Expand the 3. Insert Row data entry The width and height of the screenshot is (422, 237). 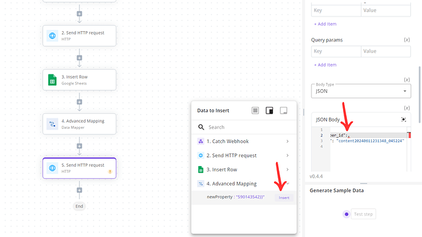(244, 170)
